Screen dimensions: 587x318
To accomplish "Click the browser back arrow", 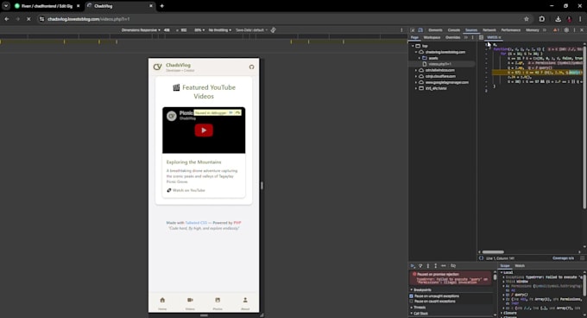I will (x=7, y=19).
